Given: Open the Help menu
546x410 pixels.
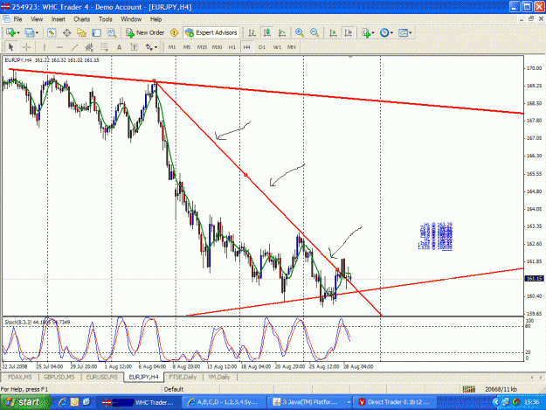Looking at the screenshot, I should [x=156, y=19].
